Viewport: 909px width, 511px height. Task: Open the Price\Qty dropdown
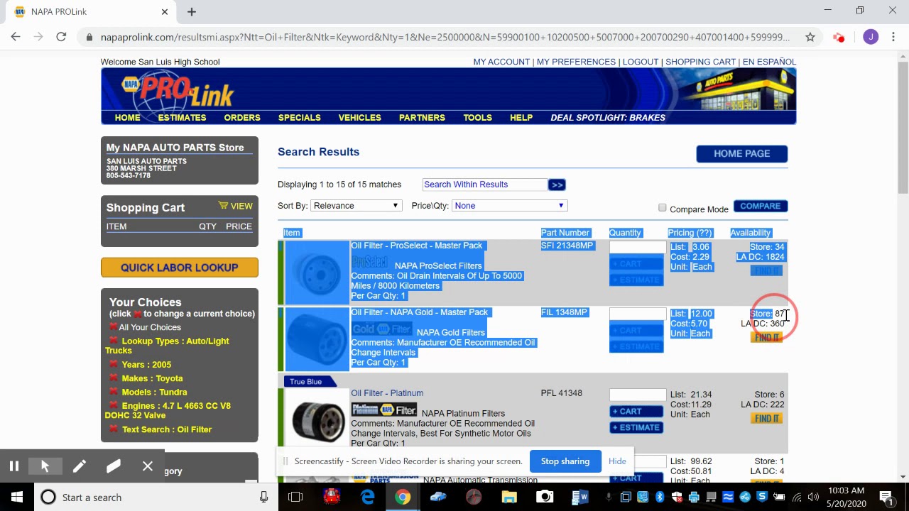click(x=509, y=206)
